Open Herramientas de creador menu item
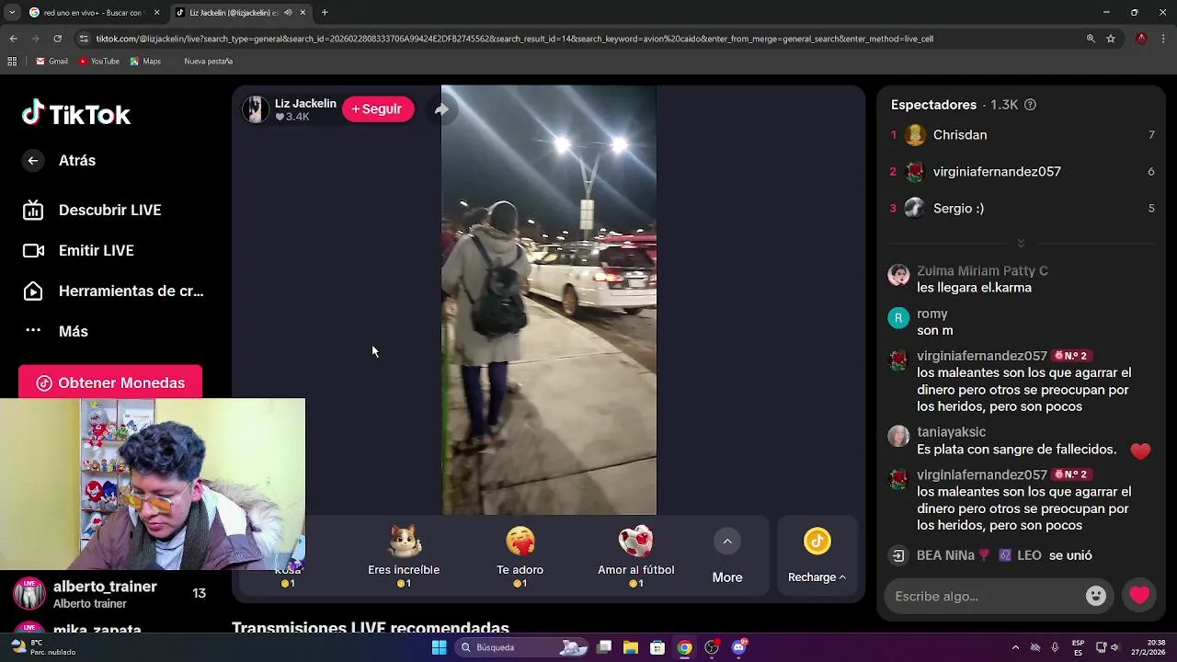 113,291
